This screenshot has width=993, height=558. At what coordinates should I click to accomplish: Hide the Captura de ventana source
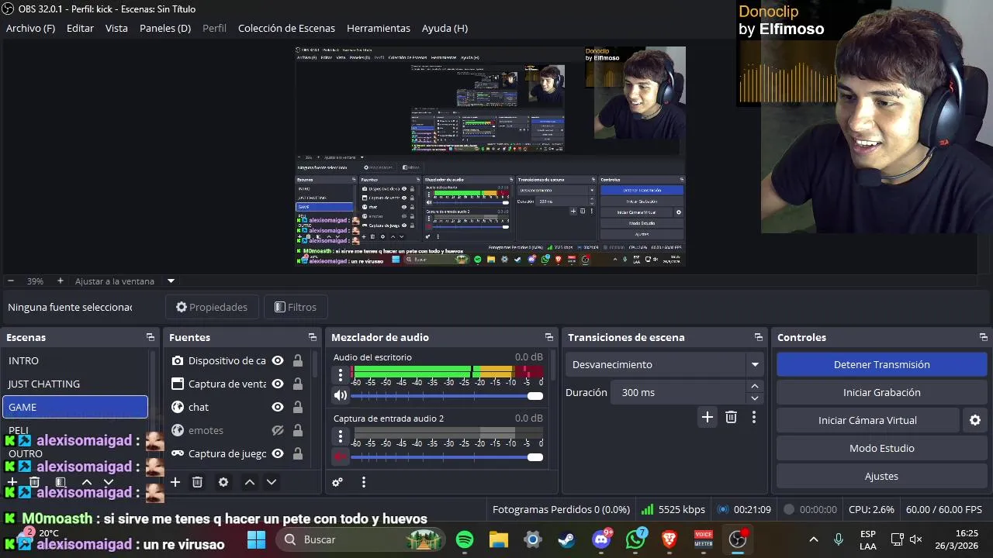tap(277, 384)
